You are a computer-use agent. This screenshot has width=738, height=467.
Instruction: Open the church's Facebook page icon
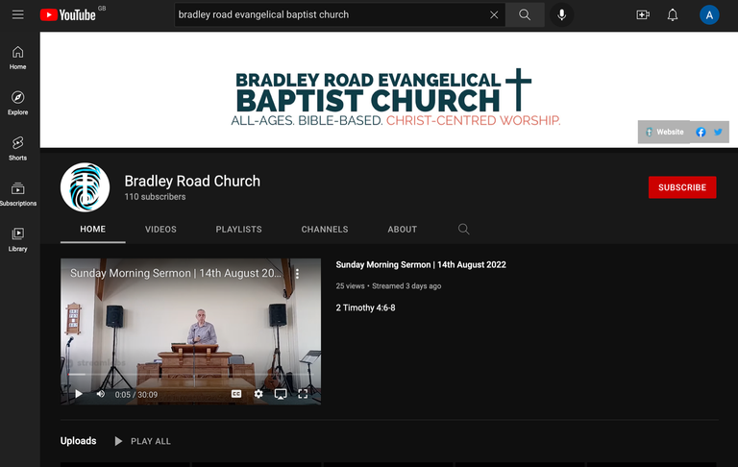701,133
